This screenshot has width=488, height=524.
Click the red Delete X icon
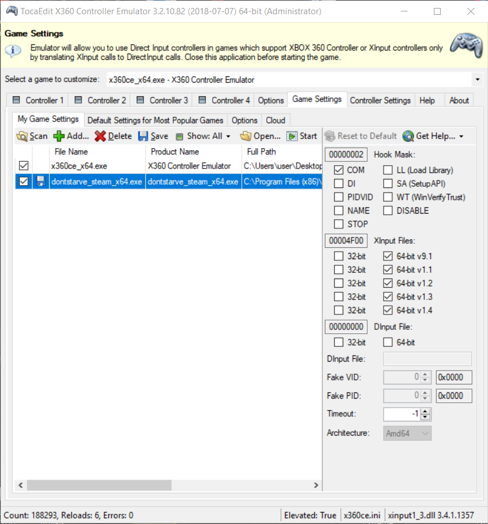click(x=100, y=136)
